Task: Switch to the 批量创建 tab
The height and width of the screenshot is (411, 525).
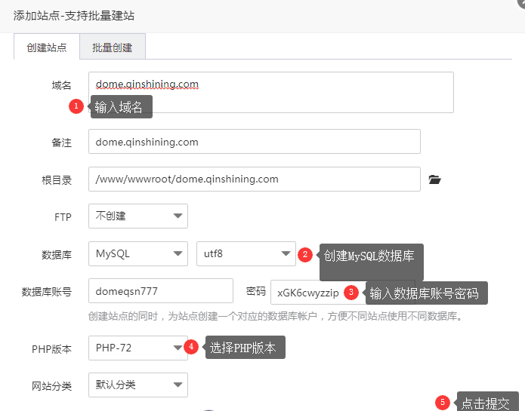Action: pyautogui.click(x=113, y=47)
